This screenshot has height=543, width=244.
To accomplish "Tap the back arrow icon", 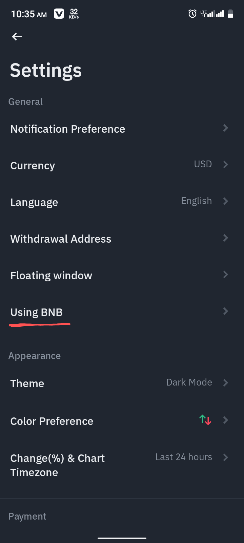I will point(17,37).
